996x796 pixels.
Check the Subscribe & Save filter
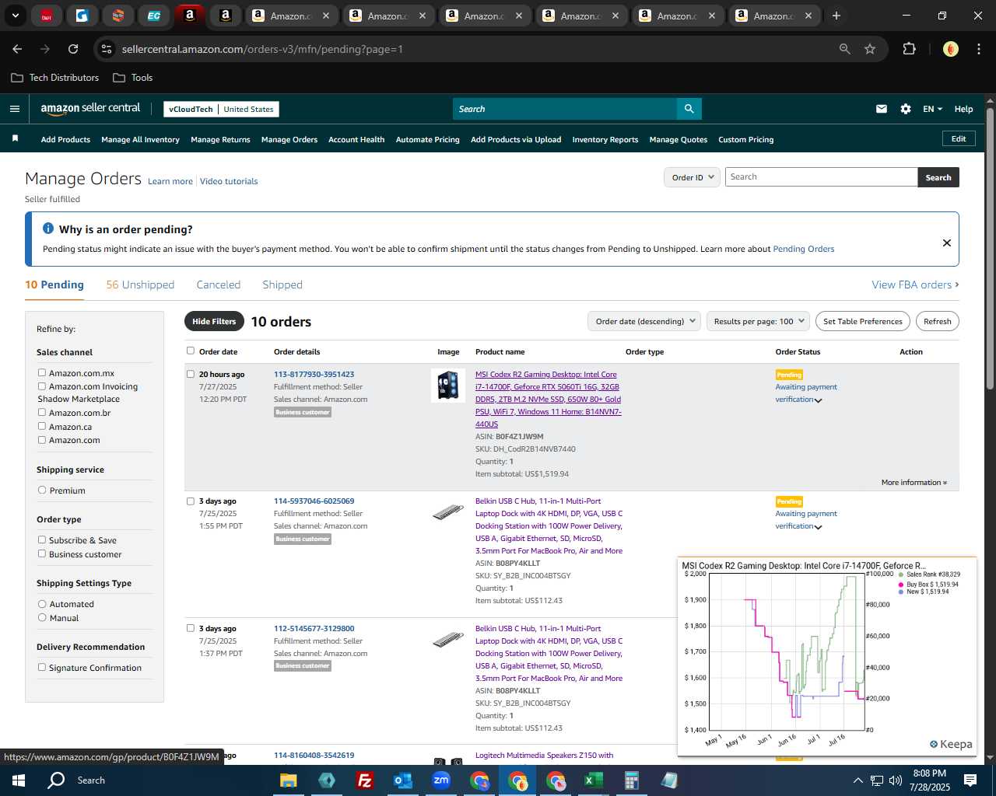42,539
